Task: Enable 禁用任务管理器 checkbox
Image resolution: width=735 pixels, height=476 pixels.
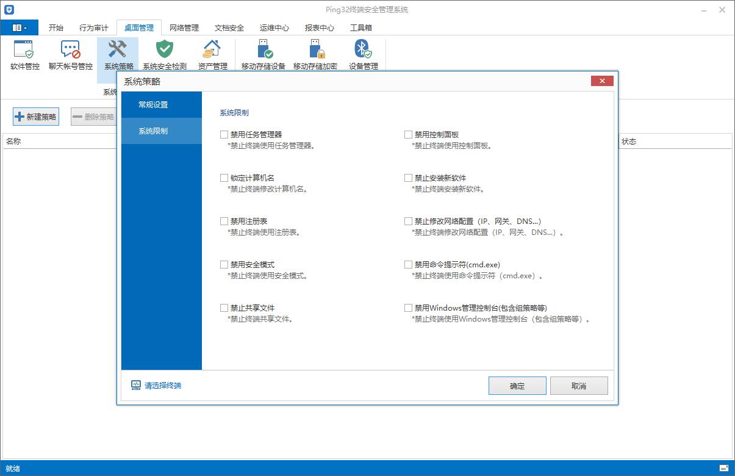Action: (224, 134)
